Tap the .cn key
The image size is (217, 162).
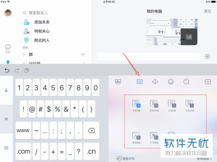91,151
